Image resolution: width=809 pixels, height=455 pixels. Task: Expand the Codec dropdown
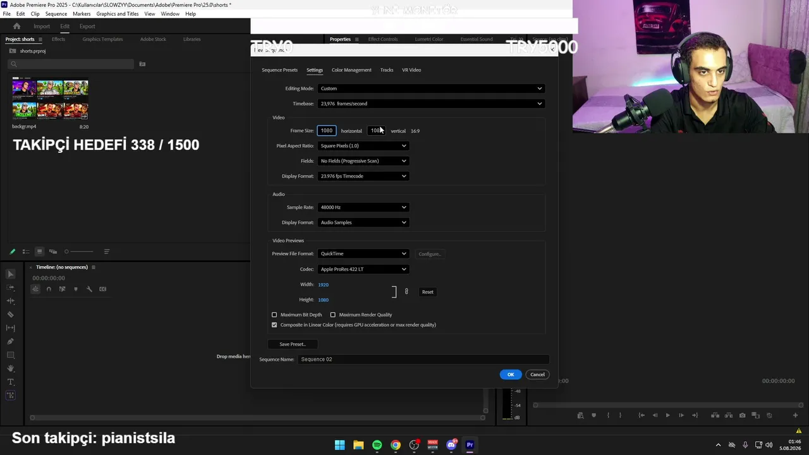pyautogui.click(x=363, y=269)
